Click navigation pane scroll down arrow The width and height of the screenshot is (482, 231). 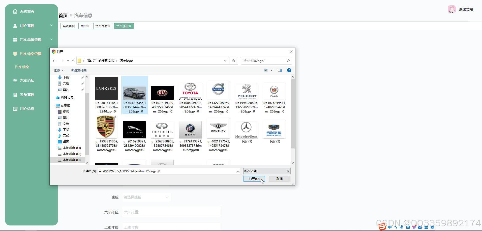tap(87, 163)
